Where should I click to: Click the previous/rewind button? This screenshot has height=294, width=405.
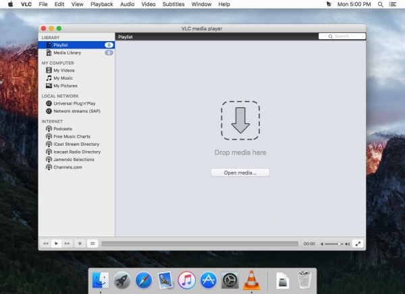pyautogui.click(x=46, y=243)
